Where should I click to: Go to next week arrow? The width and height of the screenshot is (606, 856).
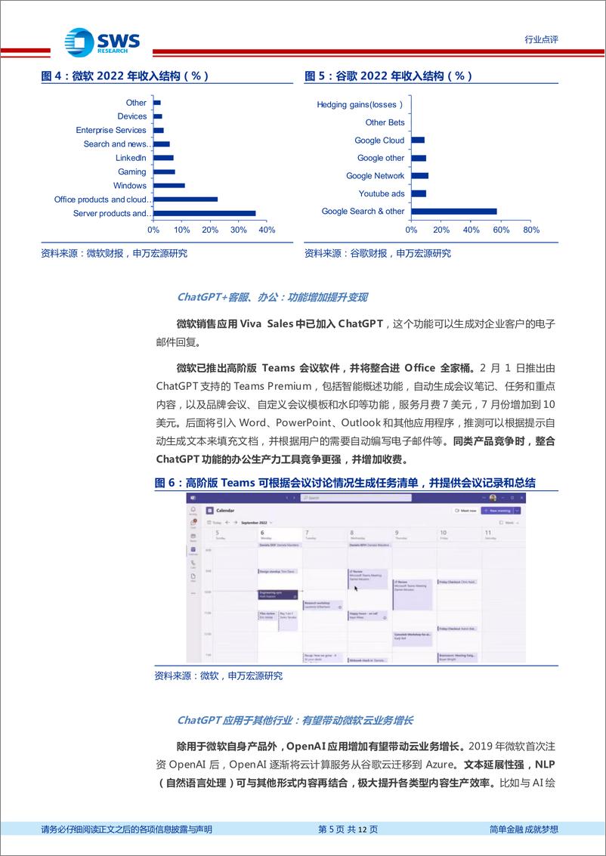(x=236, y=523)
